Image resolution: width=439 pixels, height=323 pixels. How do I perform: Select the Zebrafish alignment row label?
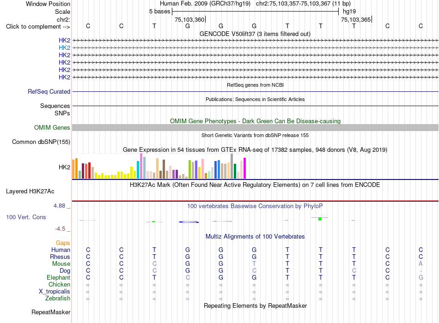58,299
